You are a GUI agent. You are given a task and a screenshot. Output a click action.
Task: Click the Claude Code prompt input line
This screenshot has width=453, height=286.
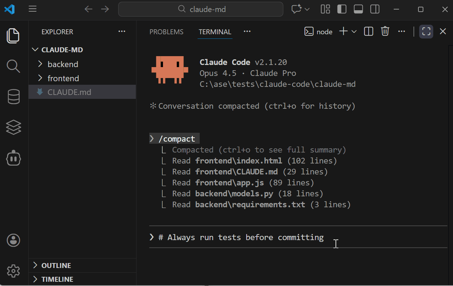coord(298,237)
